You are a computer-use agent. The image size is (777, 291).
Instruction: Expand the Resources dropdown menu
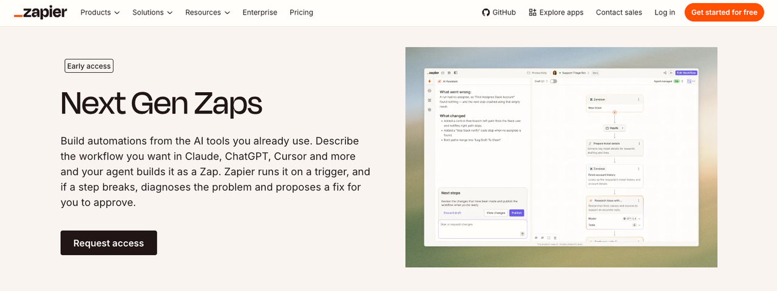[208, 12]
